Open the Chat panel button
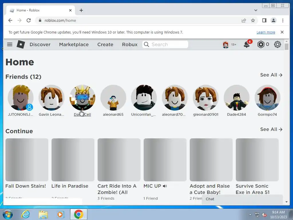The height and width of the screenshot is (220, 293). tap(242, 199)
